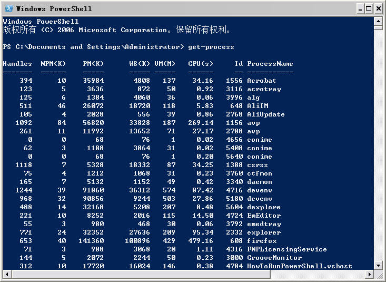Click handles value 1118 in csrss row
Image resolution: width=386 pixels, height=282 pixels.
(x=24, y=164)
